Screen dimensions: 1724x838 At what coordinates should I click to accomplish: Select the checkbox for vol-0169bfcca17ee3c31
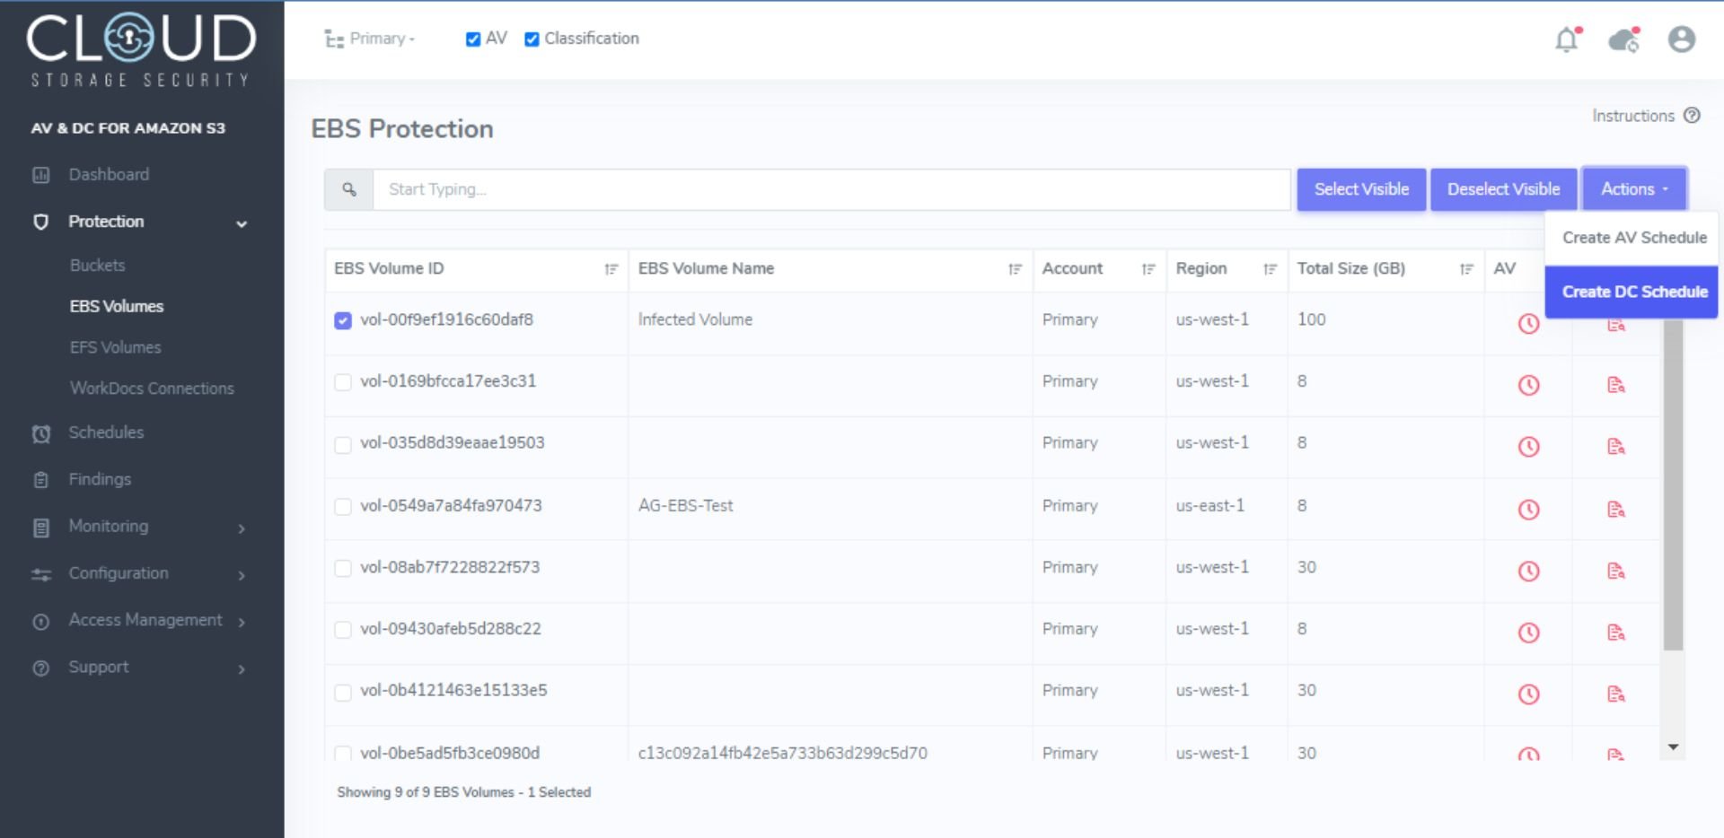click(x=342, y=382)
